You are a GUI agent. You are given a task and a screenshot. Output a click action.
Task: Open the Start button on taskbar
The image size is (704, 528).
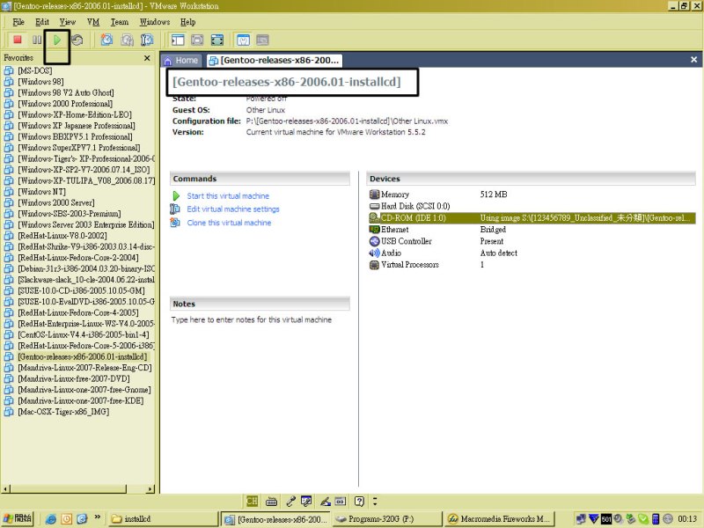click(18, 518)
